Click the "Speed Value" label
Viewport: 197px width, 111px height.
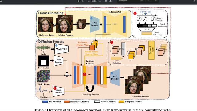146,12
